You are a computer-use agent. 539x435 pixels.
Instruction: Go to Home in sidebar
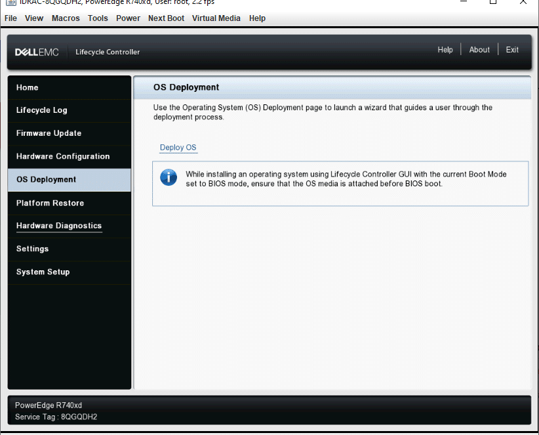69,88
